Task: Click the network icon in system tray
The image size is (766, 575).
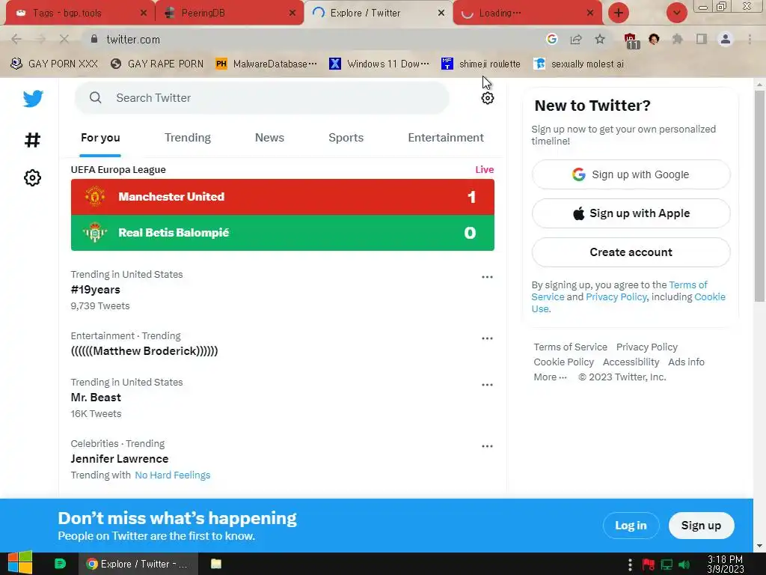Action: pyautogui.click(x=667, y=565)
